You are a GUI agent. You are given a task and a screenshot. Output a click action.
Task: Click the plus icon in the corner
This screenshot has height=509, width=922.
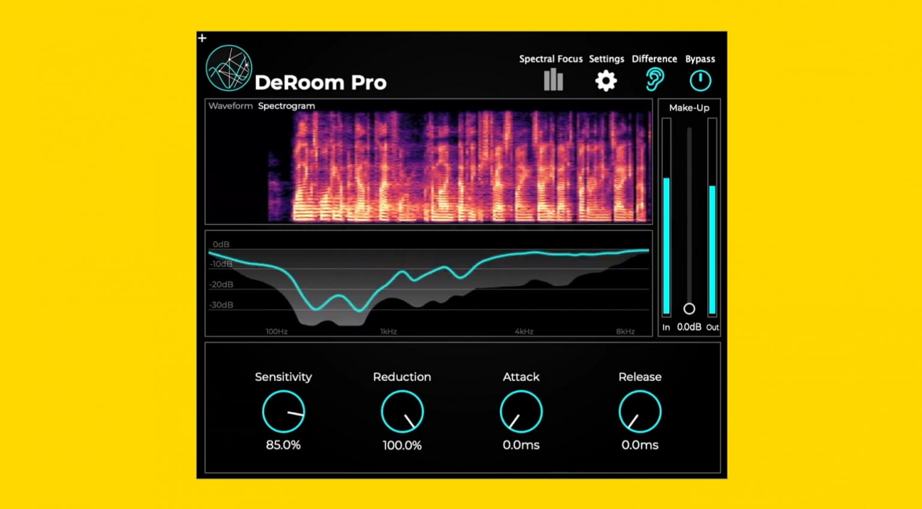point(202,38)
